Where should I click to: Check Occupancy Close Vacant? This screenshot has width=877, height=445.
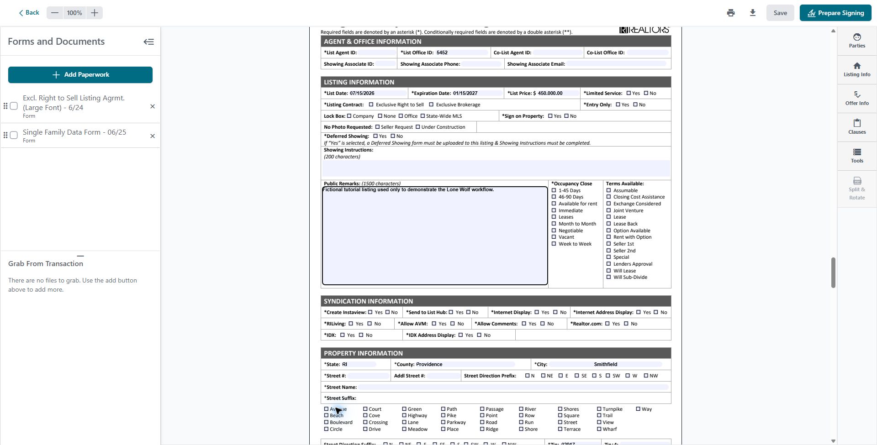pos(554,237)
